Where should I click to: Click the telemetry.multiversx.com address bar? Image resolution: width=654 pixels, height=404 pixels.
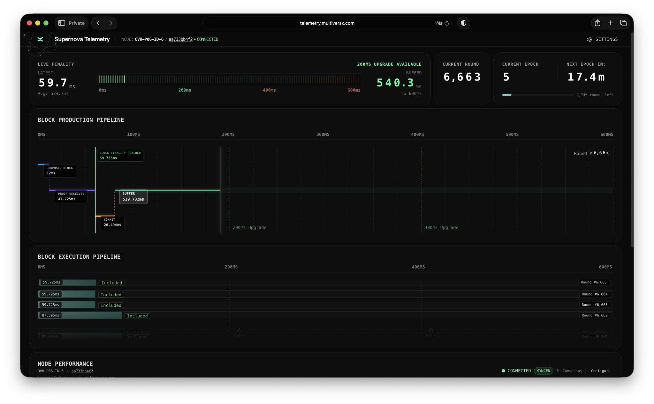tap(327, 23)
